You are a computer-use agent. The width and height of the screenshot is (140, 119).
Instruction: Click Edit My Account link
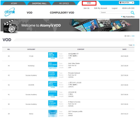pos(101,8)
